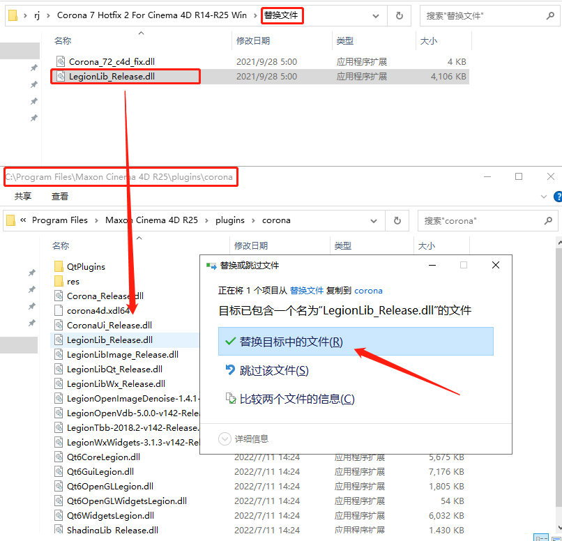Image resolution: width=562 pixels, height=541 pixels.
Task: Select LegionLib_Release.dll in corona folder
Action: pos(109,340)
